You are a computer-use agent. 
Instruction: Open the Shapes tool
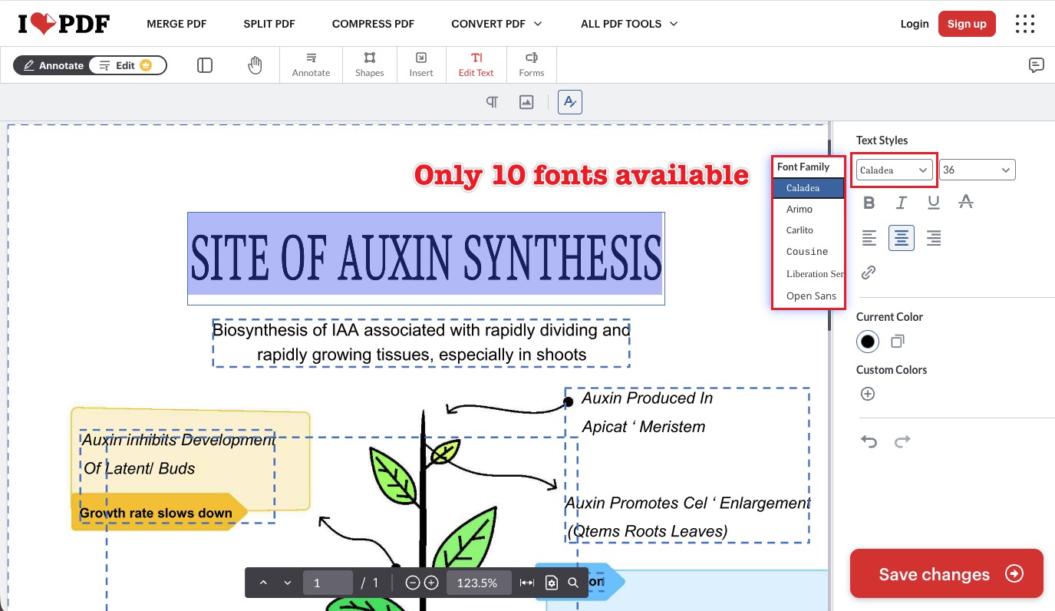point(369,65)
